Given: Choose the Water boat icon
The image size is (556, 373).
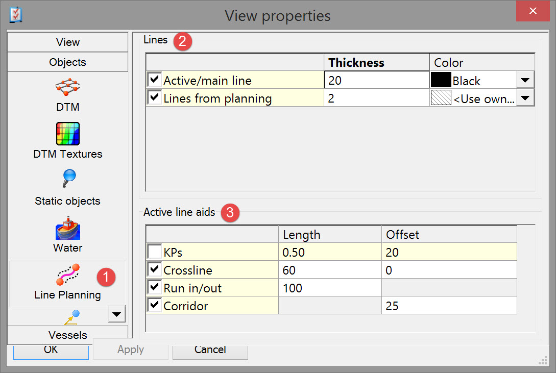Looking at the screenshot, I should pos(67,228).
